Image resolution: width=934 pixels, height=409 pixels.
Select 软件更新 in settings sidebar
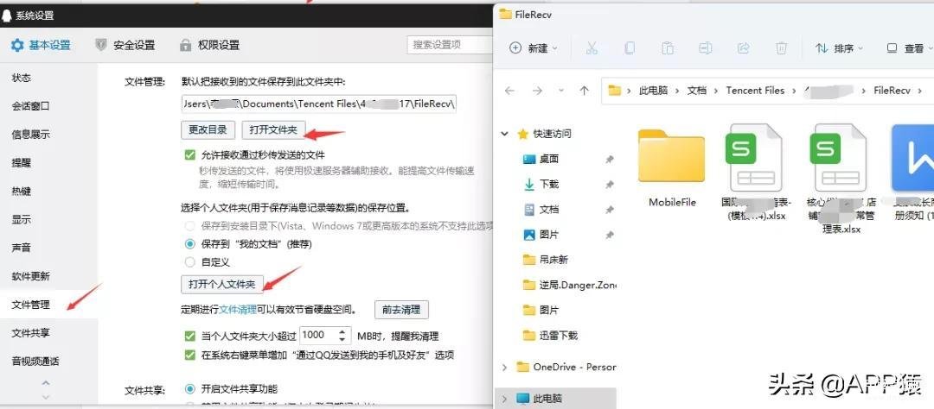coord(30,276)
